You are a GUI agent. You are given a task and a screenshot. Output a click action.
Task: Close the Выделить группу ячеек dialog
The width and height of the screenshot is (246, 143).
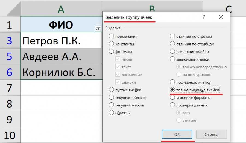(x=221, y=17)
